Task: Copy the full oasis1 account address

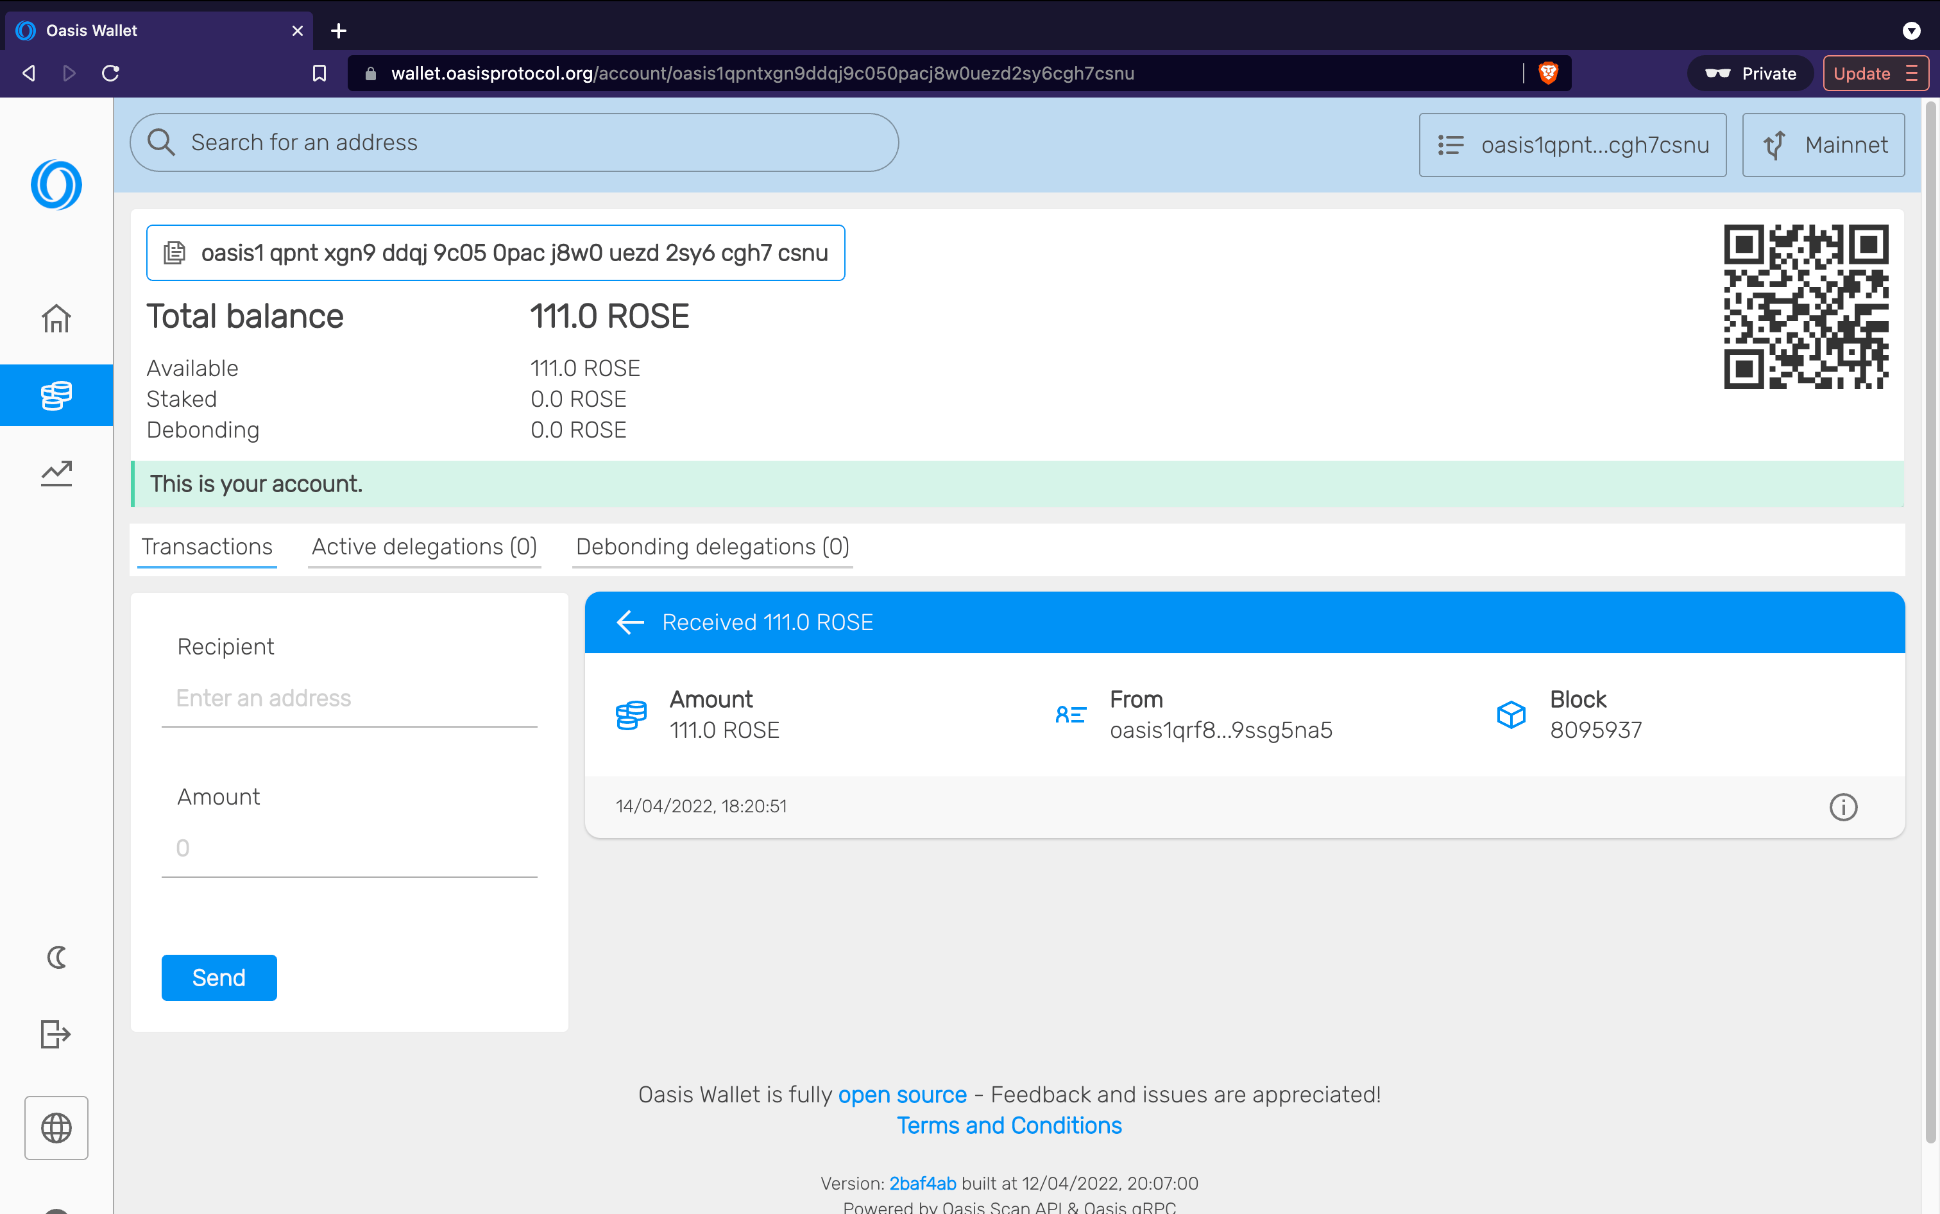Action: pyautogui.click(x=495, y=253)
